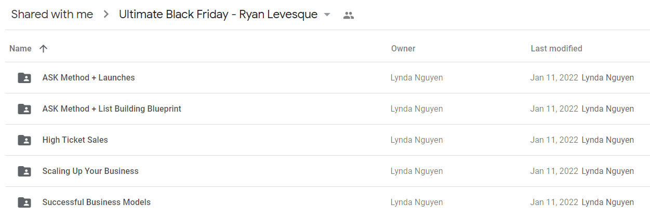
Task: Select the ASK Method + List Building Blueprint folder name
Action: 112,109
